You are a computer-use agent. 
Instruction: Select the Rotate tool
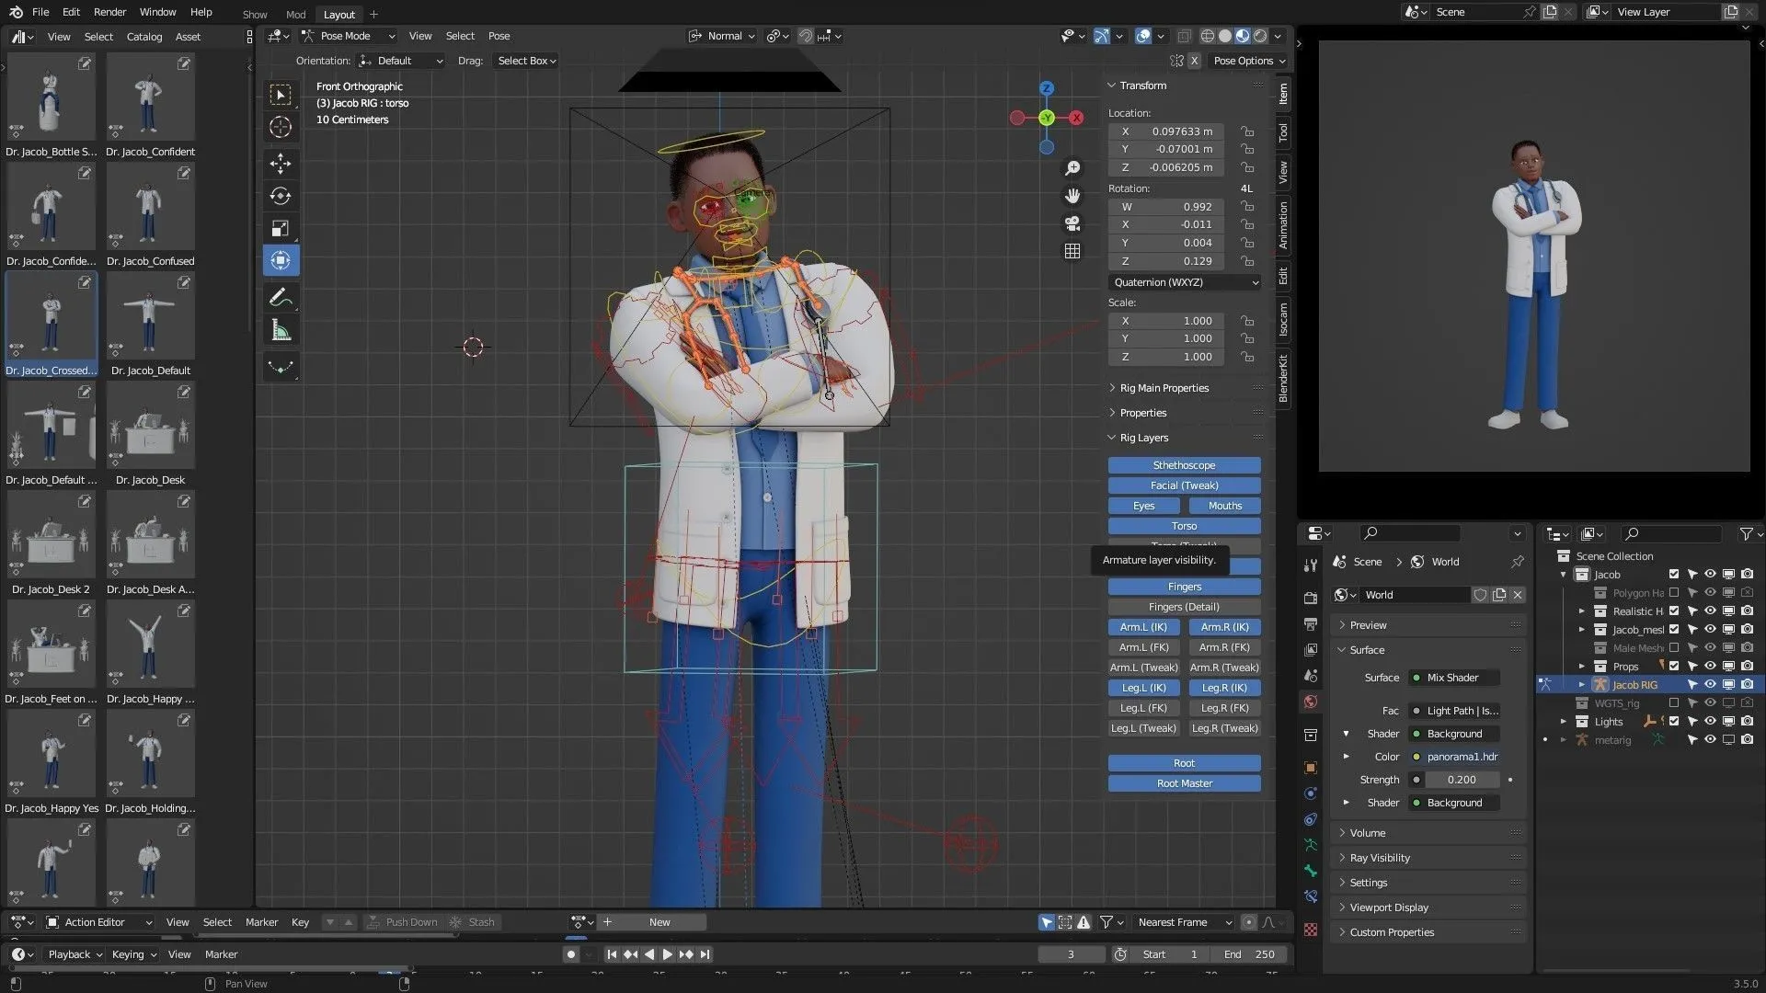coord(280,196)
